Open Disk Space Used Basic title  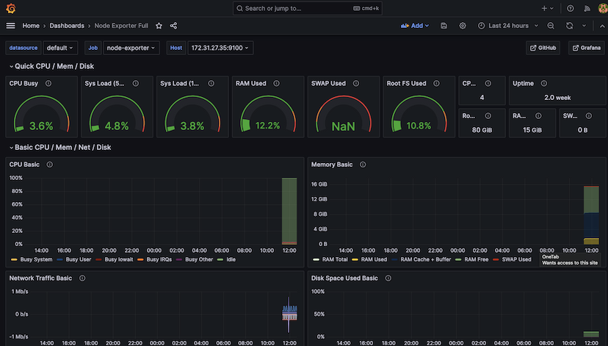pos(344,278)
